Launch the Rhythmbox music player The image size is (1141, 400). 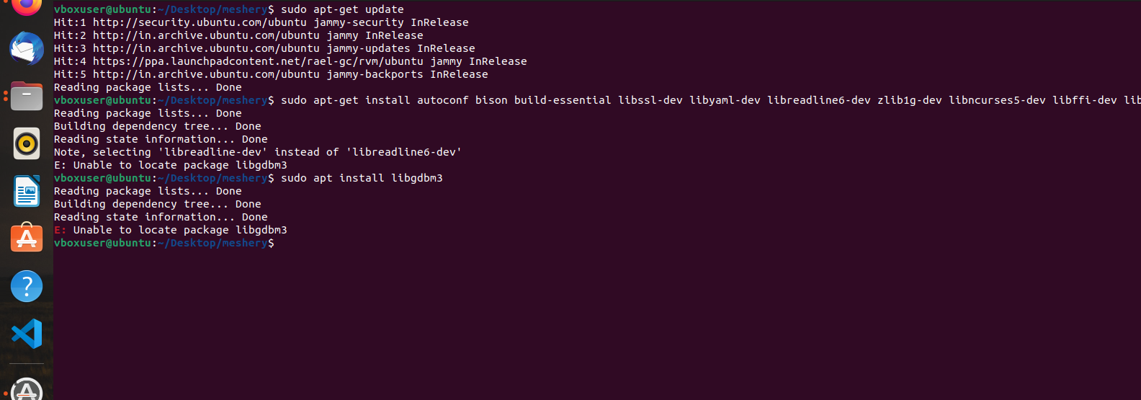pos(27,143)
